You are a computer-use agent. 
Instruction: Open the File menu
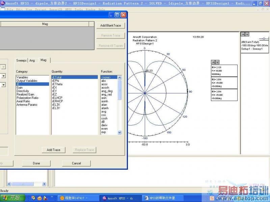click(x=10, y=9)
